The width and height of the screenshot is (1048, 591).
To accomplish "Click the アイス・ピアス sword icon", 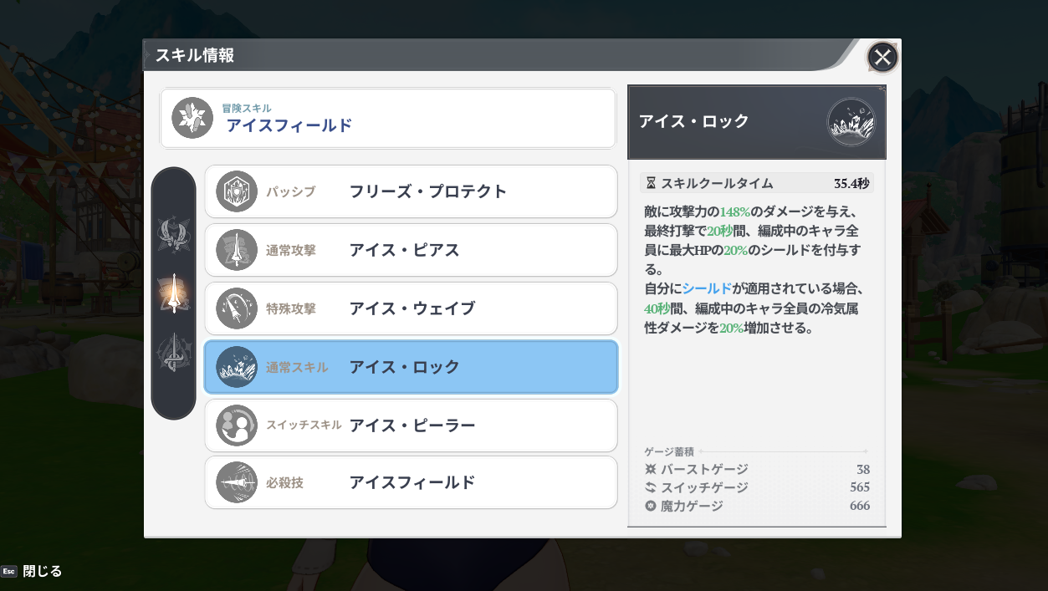I will 237,250.
